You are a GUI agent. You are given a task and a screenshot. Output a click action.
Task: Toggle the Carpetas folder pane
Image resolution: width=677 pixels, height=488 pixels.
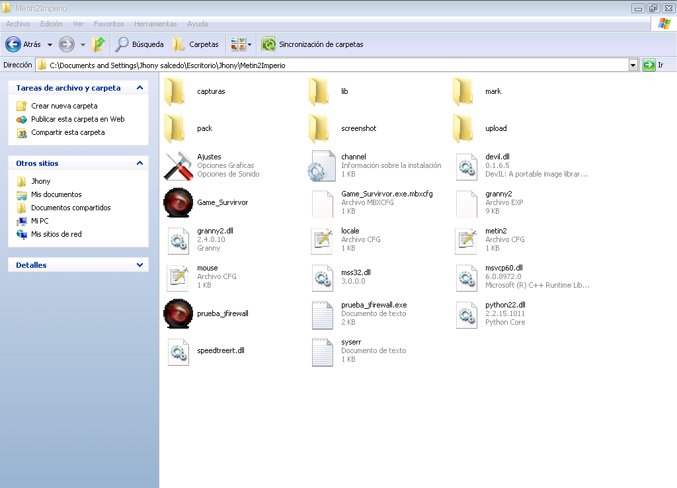point(195,44)
